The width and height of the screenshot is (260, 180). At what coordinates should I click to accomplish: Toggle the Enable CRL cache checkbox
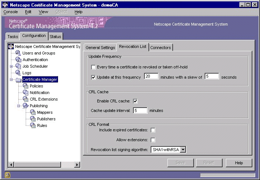(135, 101)
